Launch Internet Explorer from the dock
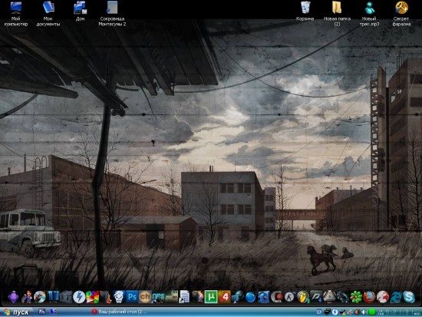 [396, 297]
